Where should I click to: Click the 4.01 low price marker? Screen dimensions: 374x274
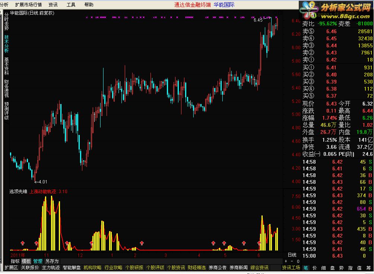click(x=43, y=182)
